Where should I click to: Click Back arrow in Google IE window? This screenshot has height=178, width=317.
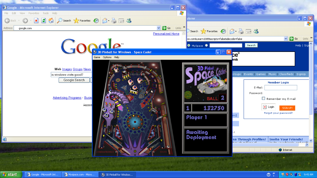click(7, 21)
